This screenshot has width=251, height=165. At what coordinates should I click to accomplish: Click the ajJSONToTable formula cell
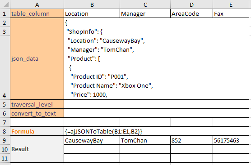(x=156, y=131)
